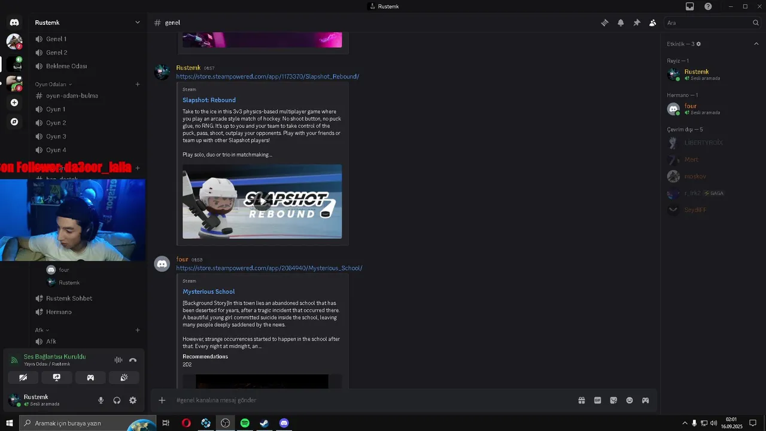
Task: Click the Add a Server plus icon
Action: (14, 102)
